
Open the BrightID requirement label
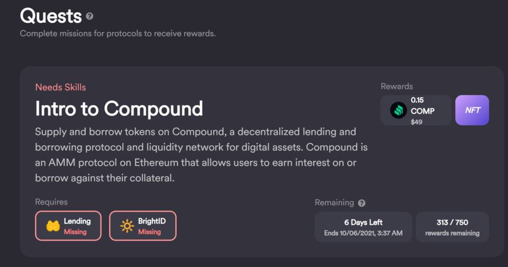pos(152,221)
